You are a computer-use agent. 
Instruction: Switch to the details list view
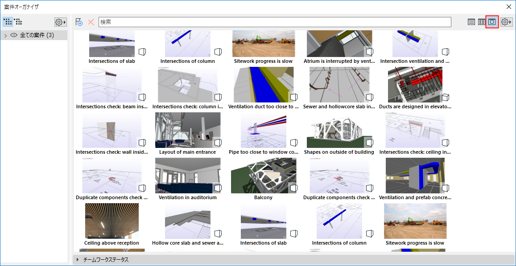[x=471, y=22]
